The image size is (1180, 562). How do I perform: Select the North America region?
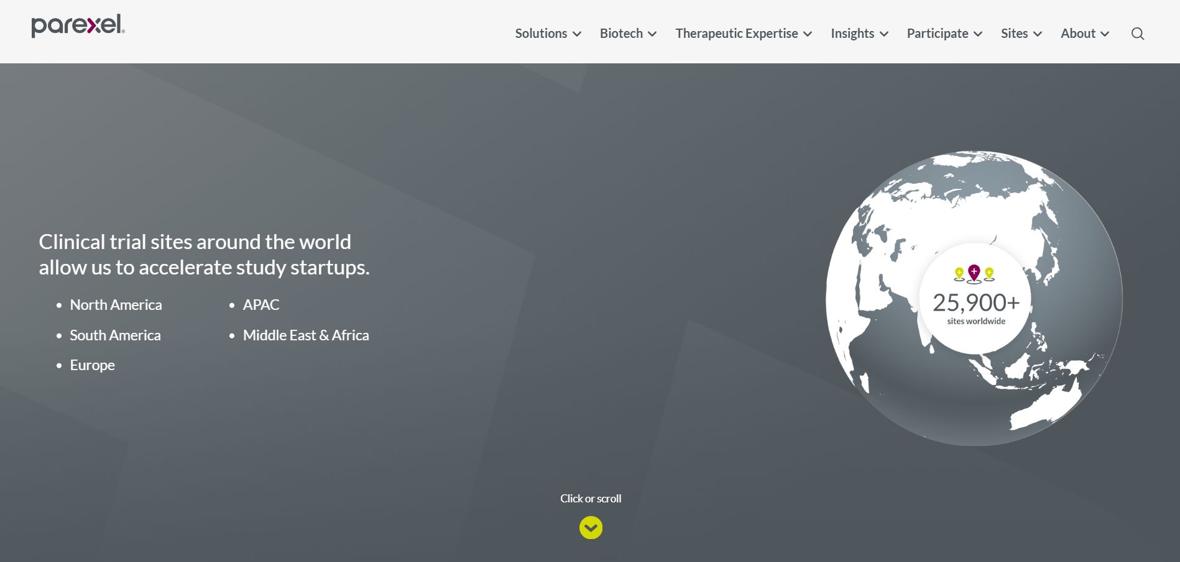116,305
